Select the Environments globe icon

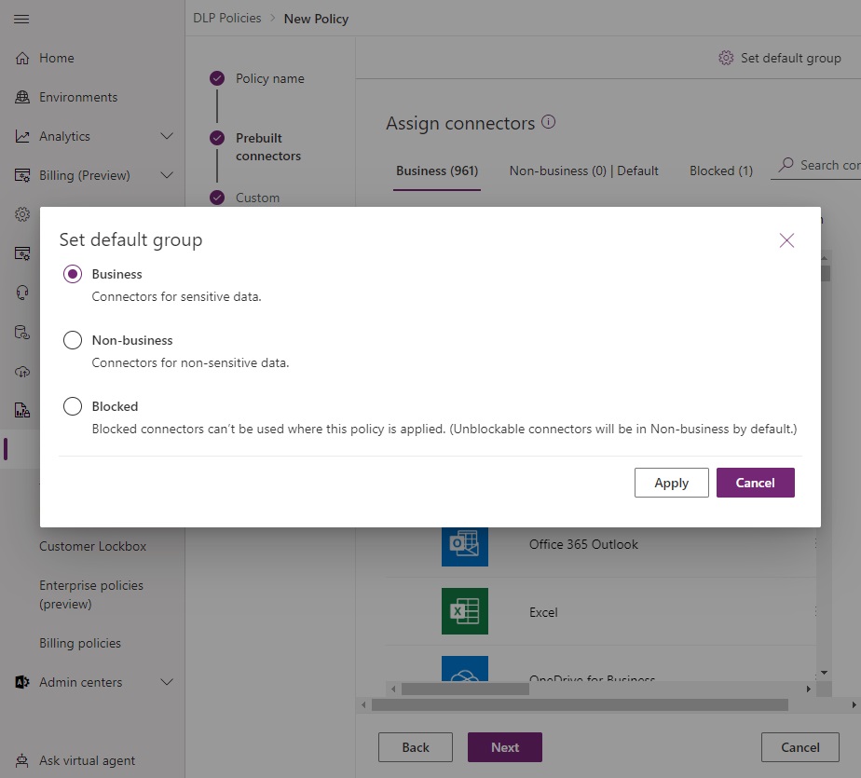(22, 96)
